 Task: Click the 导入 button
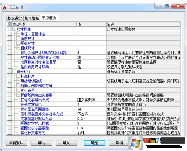67,143
